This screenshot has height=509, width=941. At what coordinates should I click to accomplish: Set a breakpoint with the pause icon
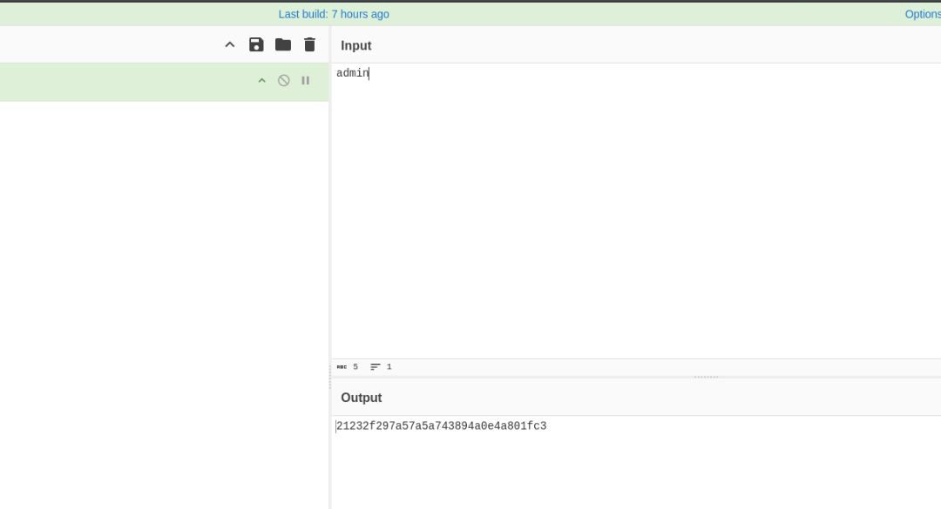pos(306,80)
